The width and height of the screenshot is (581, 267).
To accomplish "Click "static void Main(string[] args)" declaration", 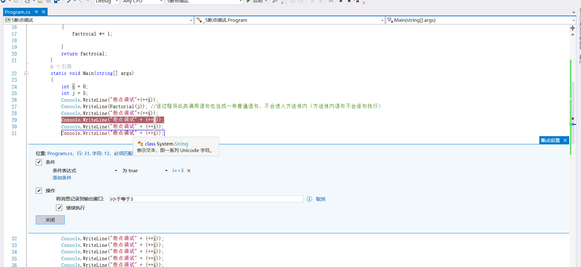I will (92, 73).
